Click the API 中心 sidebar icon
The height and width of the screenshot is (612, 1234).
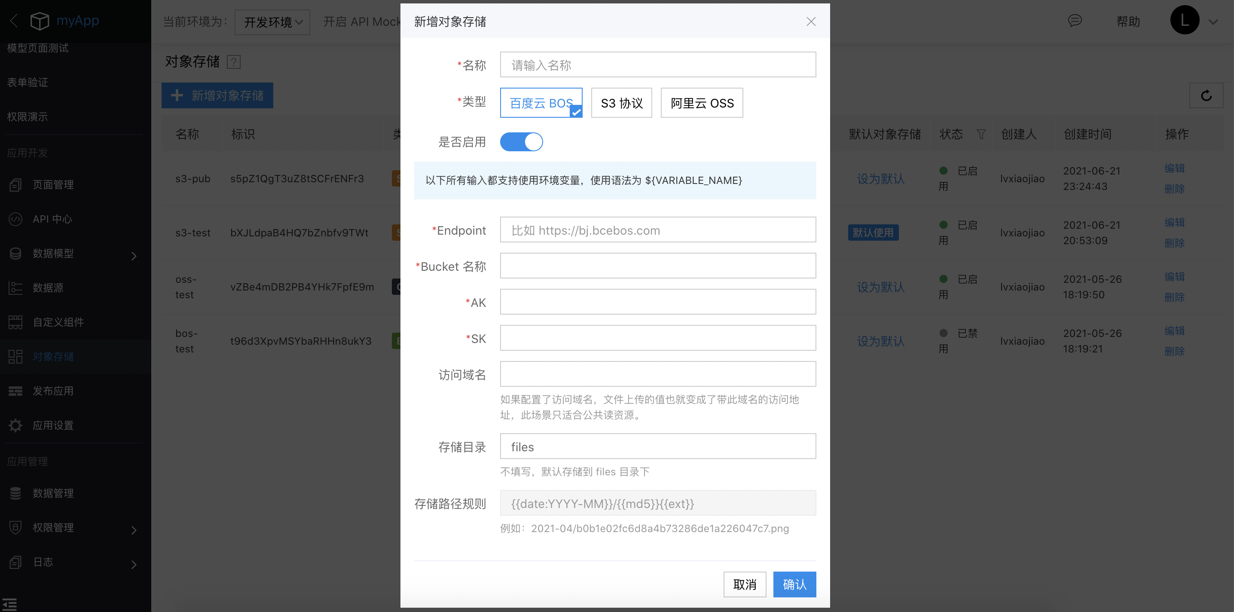coord(15,219)
